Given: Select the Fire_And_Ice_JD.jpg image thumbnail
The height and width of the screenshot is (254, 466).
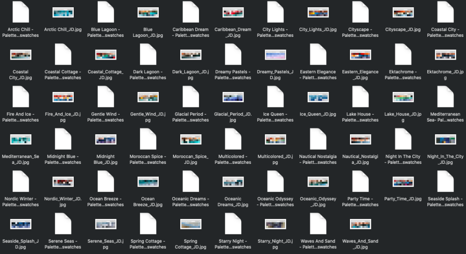Looking at the screenshot, I should point(63,97).
